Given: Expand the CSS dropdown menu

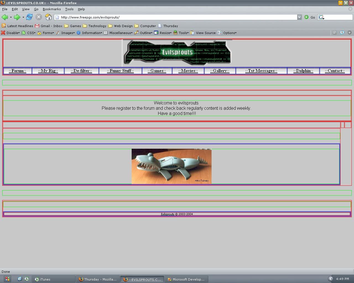Looking at the screenshot, I should click(x=31, y=33).
